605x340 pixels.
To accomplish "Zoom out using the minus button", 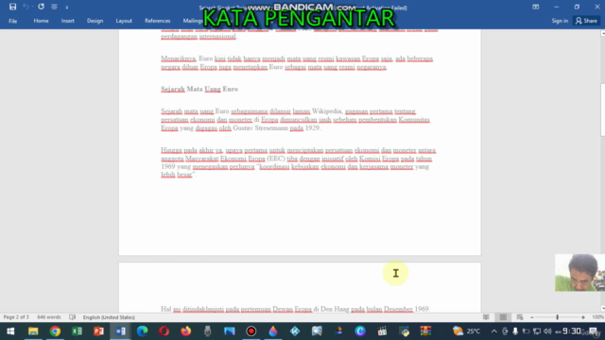I will pyautogui.click(x=532, y=317).
